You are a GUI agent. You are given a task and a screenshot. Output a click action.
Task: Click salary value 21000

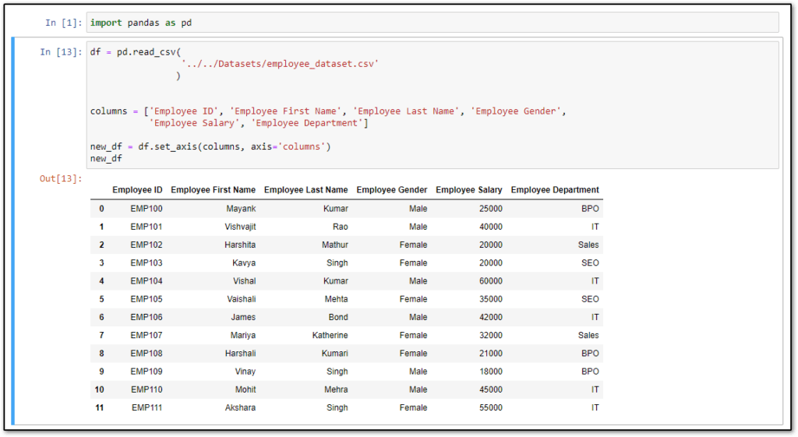pos(491,353)
